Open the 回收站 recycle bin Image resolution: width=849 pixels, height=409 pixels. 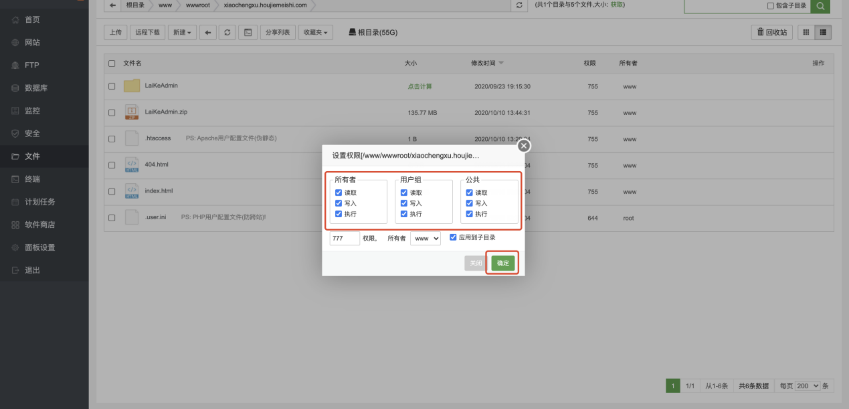coord(772,32)
